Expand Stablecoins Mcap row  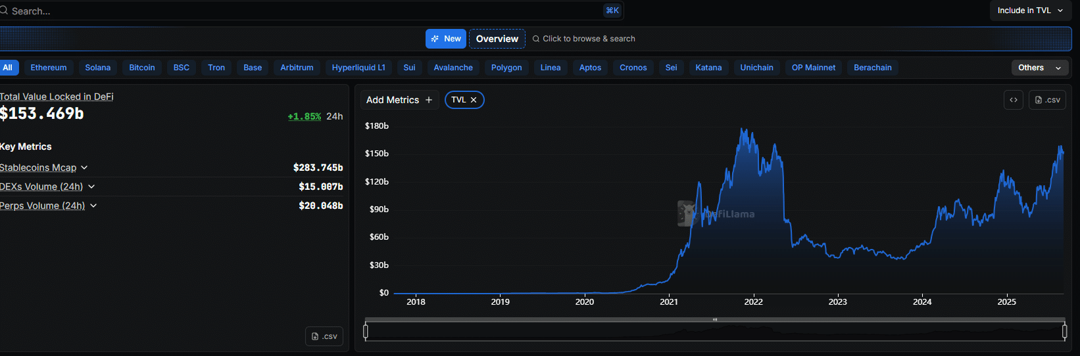pyautogui.click(x=44, y=167)
